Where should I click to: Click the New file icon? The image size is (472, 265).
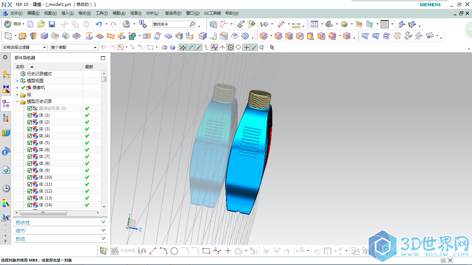(x=30, y=24)
